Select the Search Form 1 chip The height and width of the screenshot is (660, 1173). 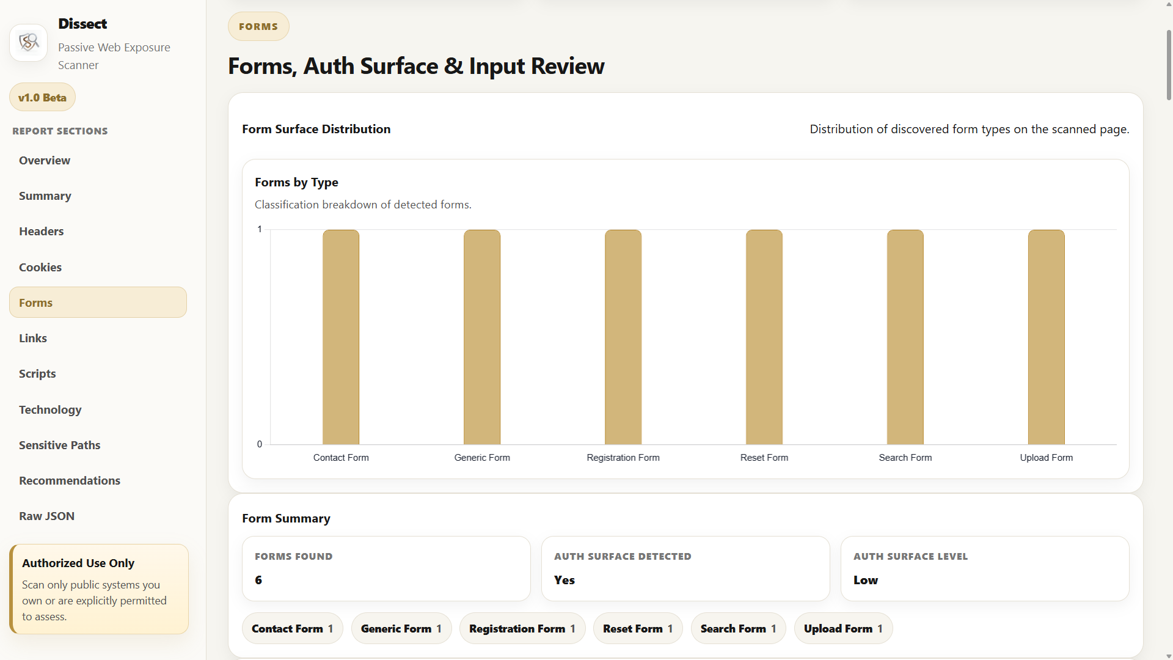[x=739, y=628]
